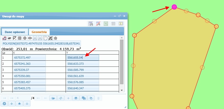Viewport: 224px width, 109px height.
Task: Go to first record navigation button
Action: (x=4, y=98)
